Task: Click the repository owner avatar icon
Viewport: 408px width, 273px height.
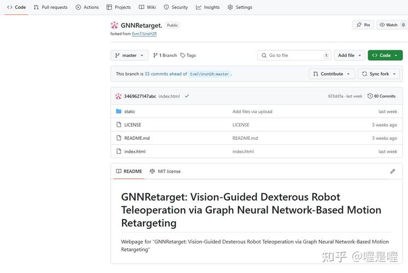Action: (x=114, y=25)
